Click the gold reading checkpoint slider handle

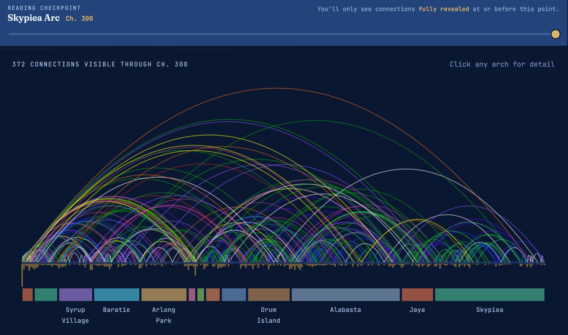[x=556, y=34]
